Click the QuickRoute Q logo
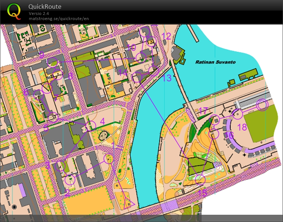Image resolution: width=283 pixels, height=222 pixels. tap(14, 11)
